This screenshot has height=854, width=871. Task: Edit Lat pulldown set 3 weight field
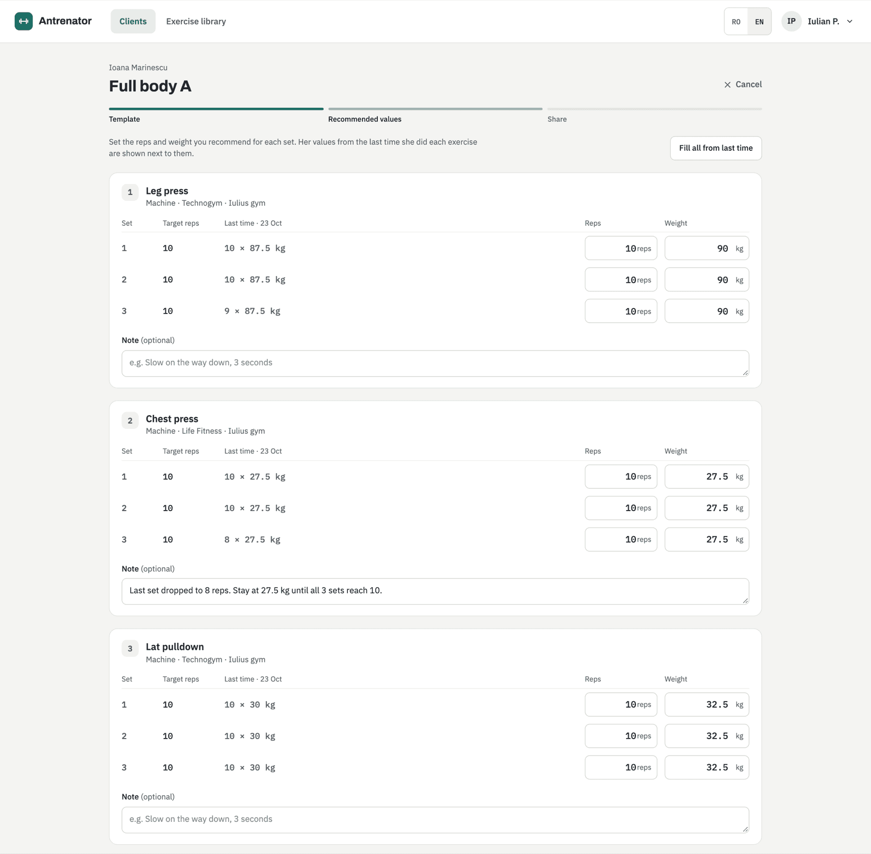pyautogui.click(x=707, y=768)
